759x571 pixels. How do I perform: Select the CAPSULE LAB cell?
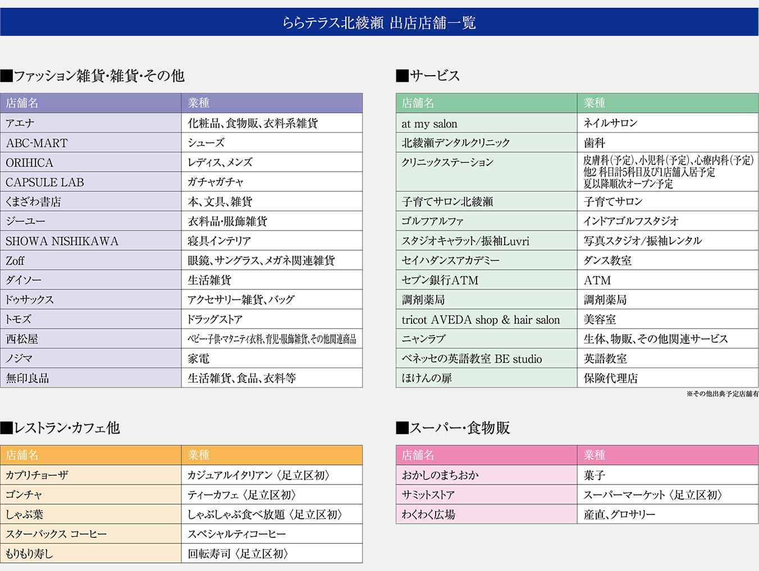tap(91, 182)
